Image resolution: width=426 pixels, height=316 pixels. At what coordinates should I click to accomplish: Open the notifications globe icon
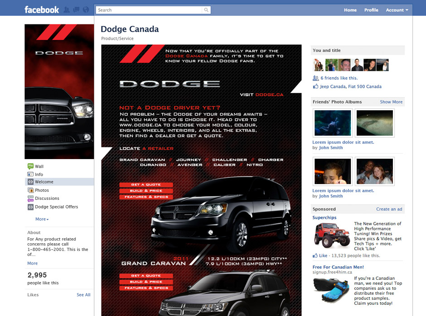point(86,10)
